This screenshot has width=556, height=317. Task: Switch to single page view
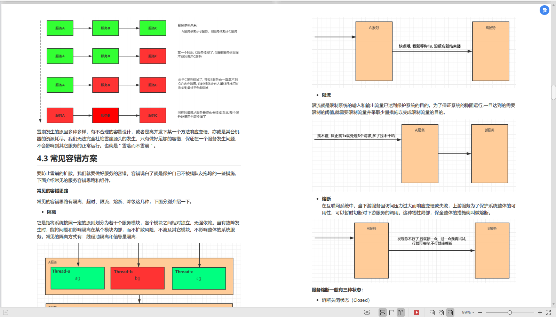point(391,312)
